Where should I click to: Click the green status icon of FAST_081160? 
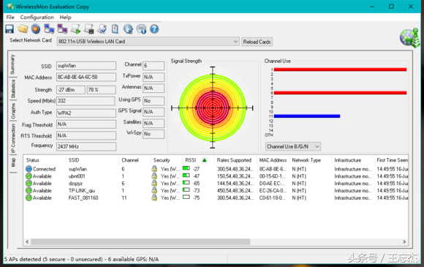(29, 198)
